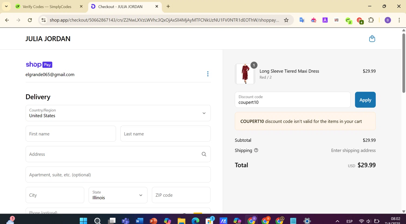Expand the State dropdown showing Illinois

click(118, 195)
